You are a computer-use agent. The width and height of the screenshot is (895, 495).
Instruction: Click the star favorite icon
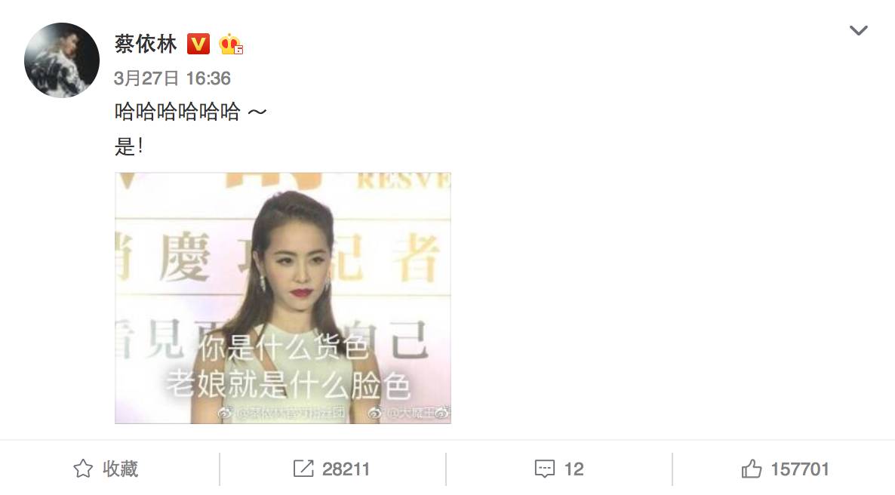pyautogui.click(x=83, y=469)
